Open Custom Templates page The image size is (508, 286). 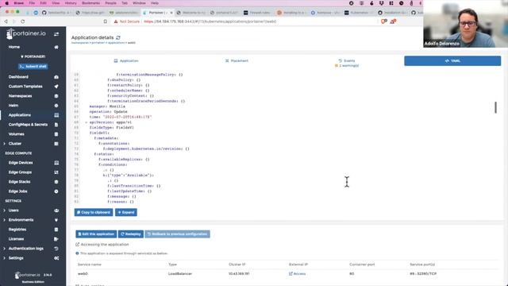point(25,87)
